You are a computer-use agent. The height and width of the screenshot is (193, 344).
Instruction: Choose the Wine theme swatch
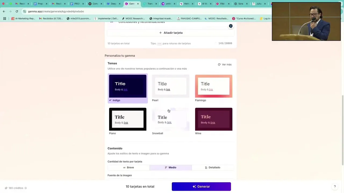(214, 119)
